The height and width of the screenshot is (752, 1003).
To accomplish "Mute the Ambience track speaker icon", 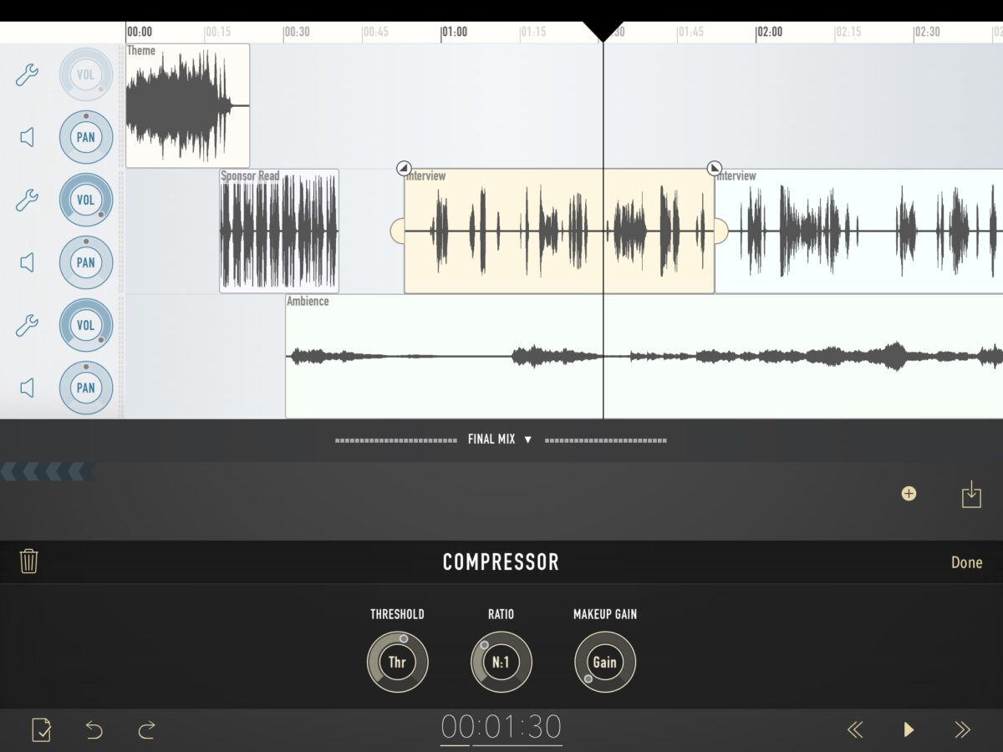I will point(27,388).
